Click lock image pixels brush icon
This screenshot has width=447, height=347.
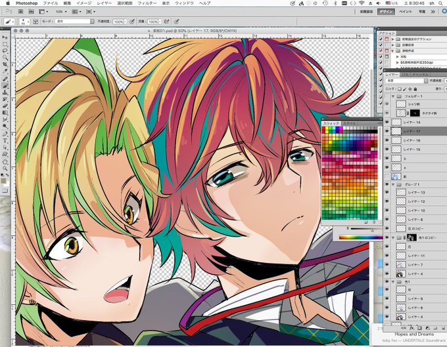click(x=405, y=89)
